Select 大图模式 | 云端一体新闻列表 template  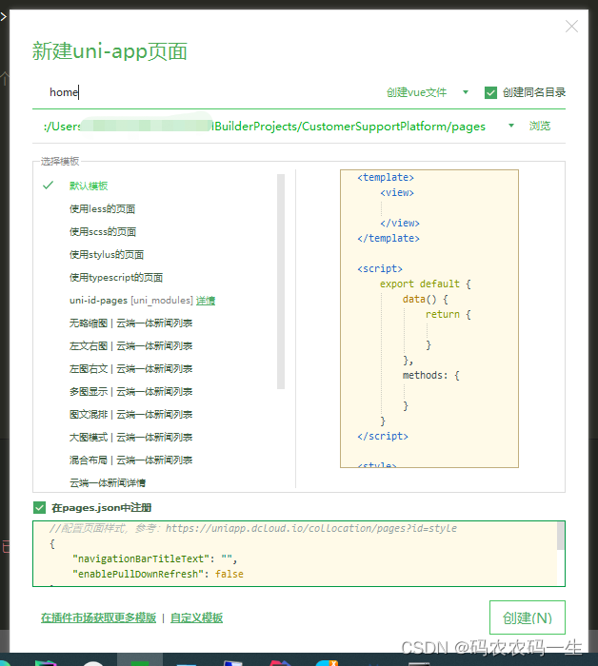pos(130,438)
